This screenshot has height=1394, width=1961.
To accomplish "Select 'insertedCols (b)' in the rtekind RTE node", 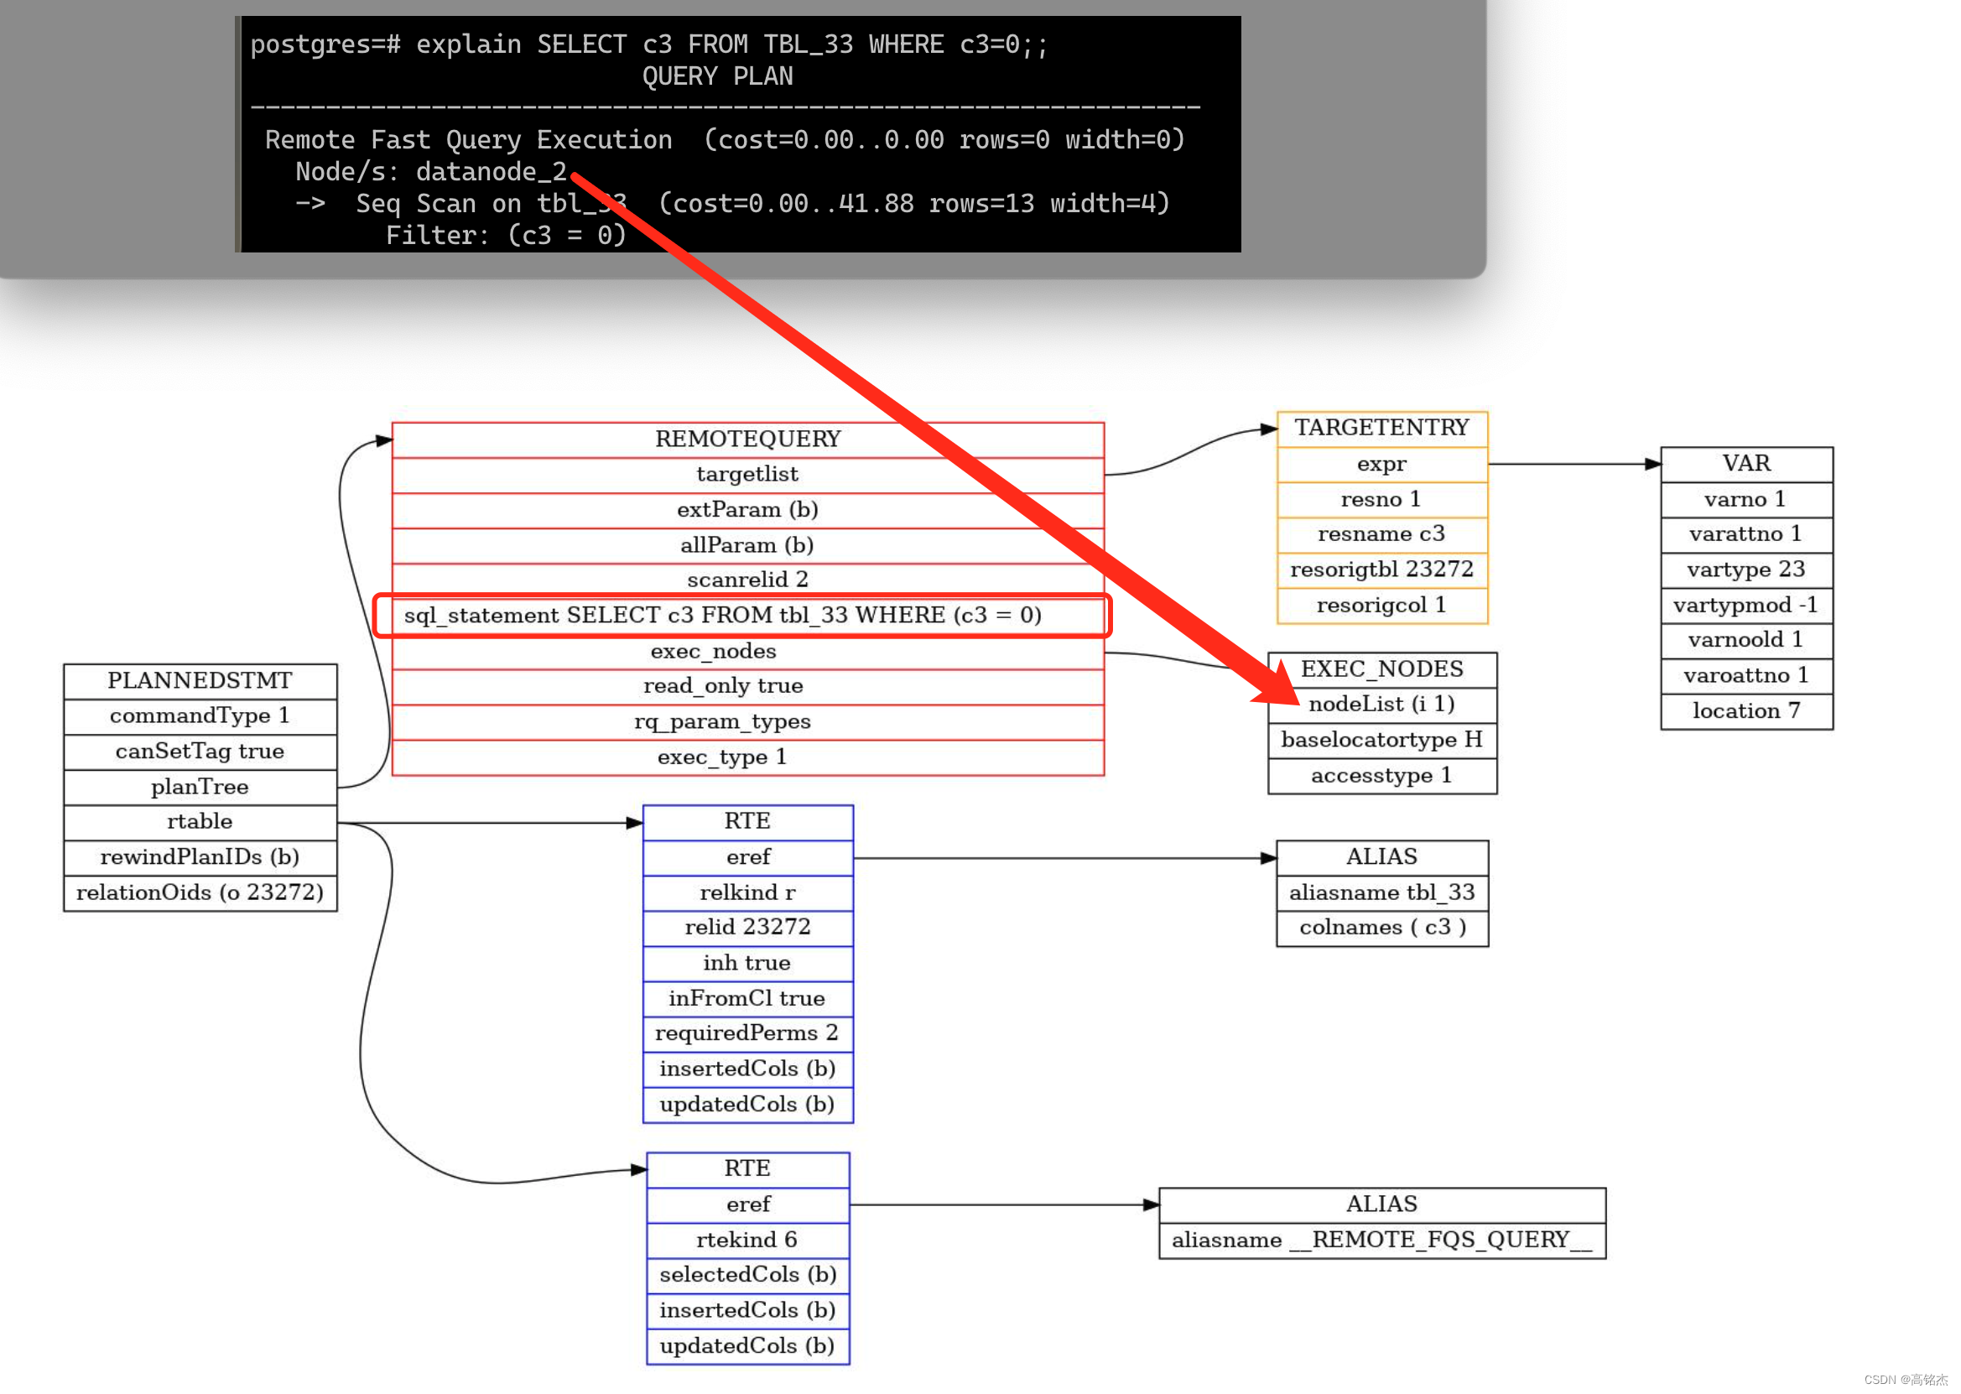I will (747, 1311).
